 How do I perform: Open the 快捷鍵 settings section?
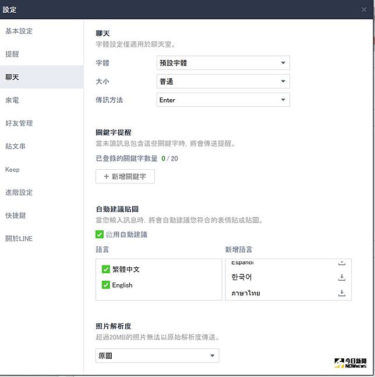42,215
